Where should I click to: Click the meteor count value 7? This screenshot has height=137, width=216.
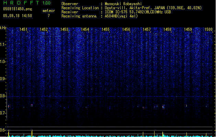pyautogui.click(x=49, y=16)
